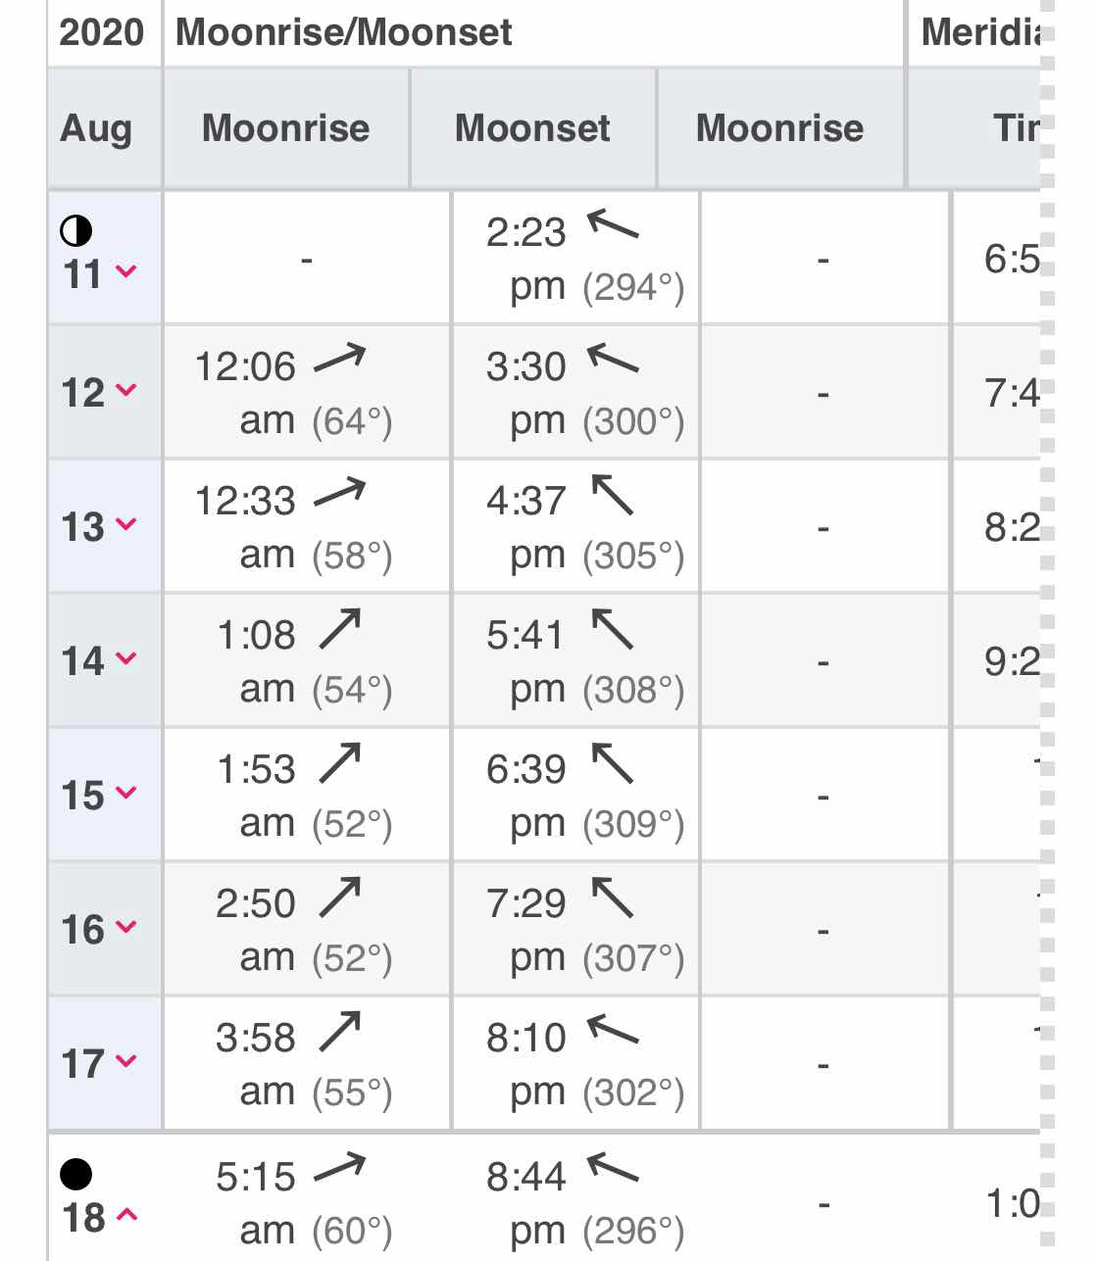Screen dimensions: 1098x1261
Task: Collapse the August 18 row chevron
Action: 125,1215
